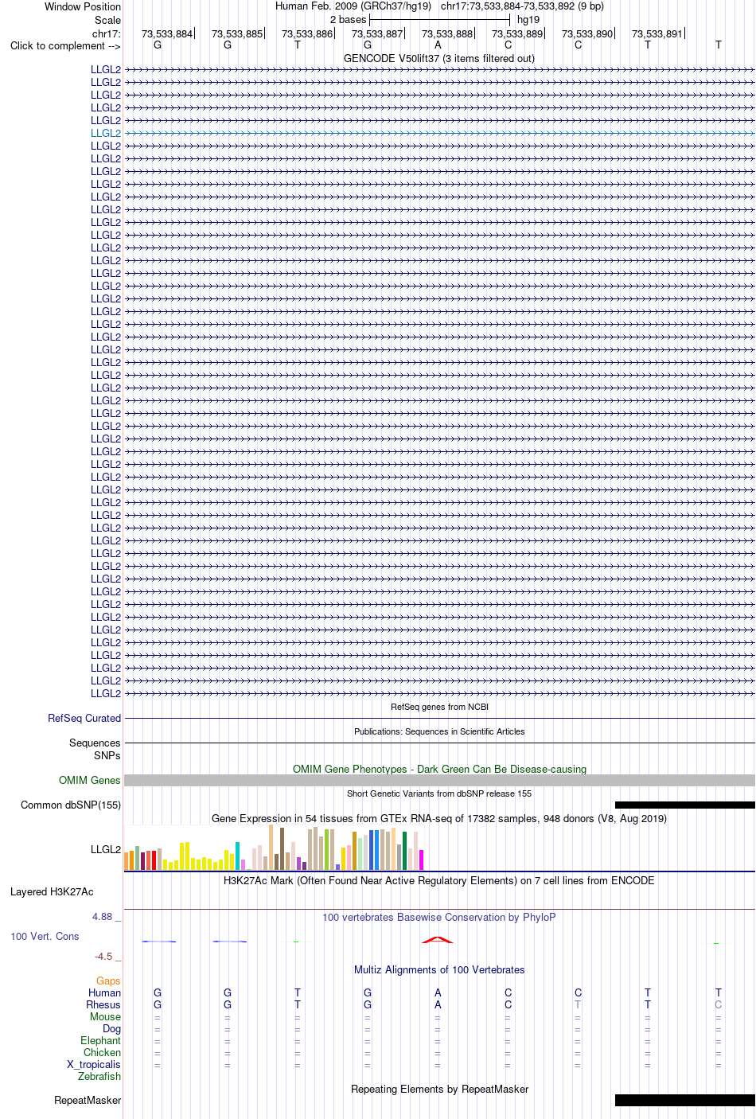Image resolution: width=756 pixels, height=1119 pixels.
Task: Open the 100 Vert. Cons track label
Action: tap(45, 937)
